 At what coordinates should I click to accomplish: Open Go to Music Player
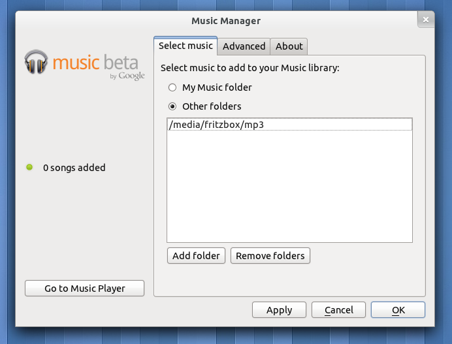click(x=84, y=289)
